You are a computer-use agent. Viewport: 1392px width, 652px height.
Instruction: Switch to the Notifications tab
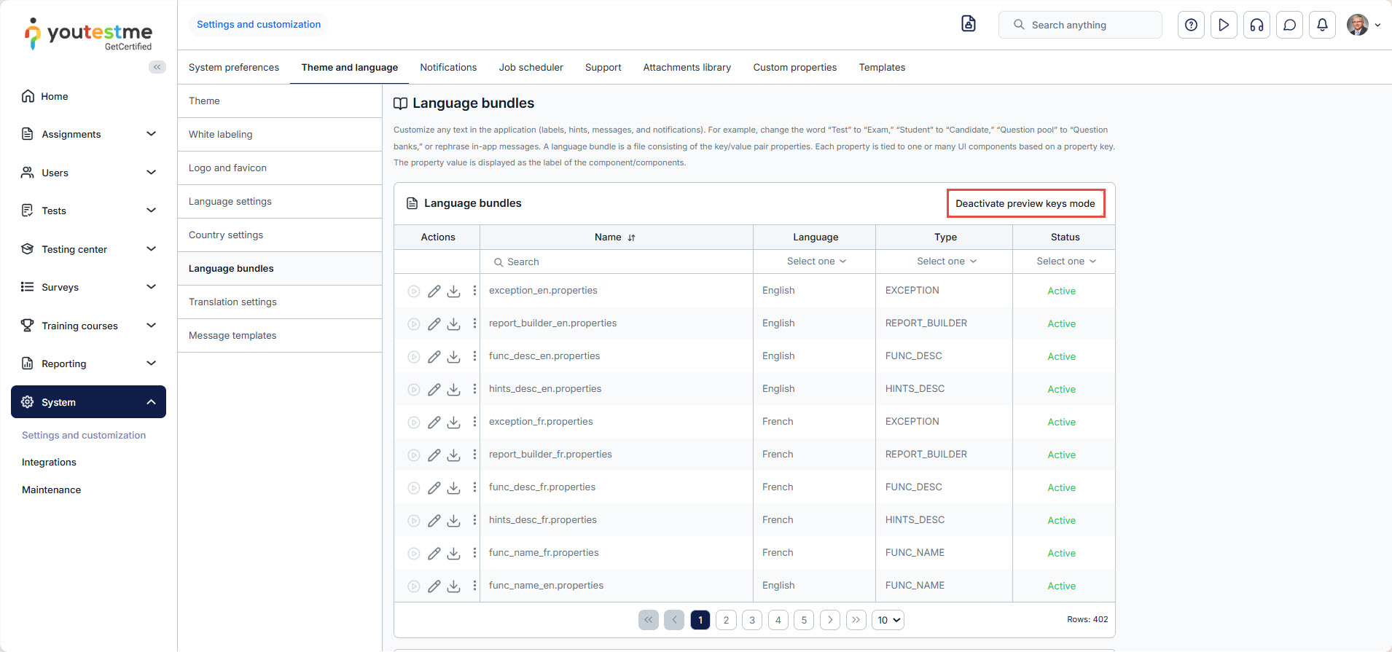(x=448, y=67)
